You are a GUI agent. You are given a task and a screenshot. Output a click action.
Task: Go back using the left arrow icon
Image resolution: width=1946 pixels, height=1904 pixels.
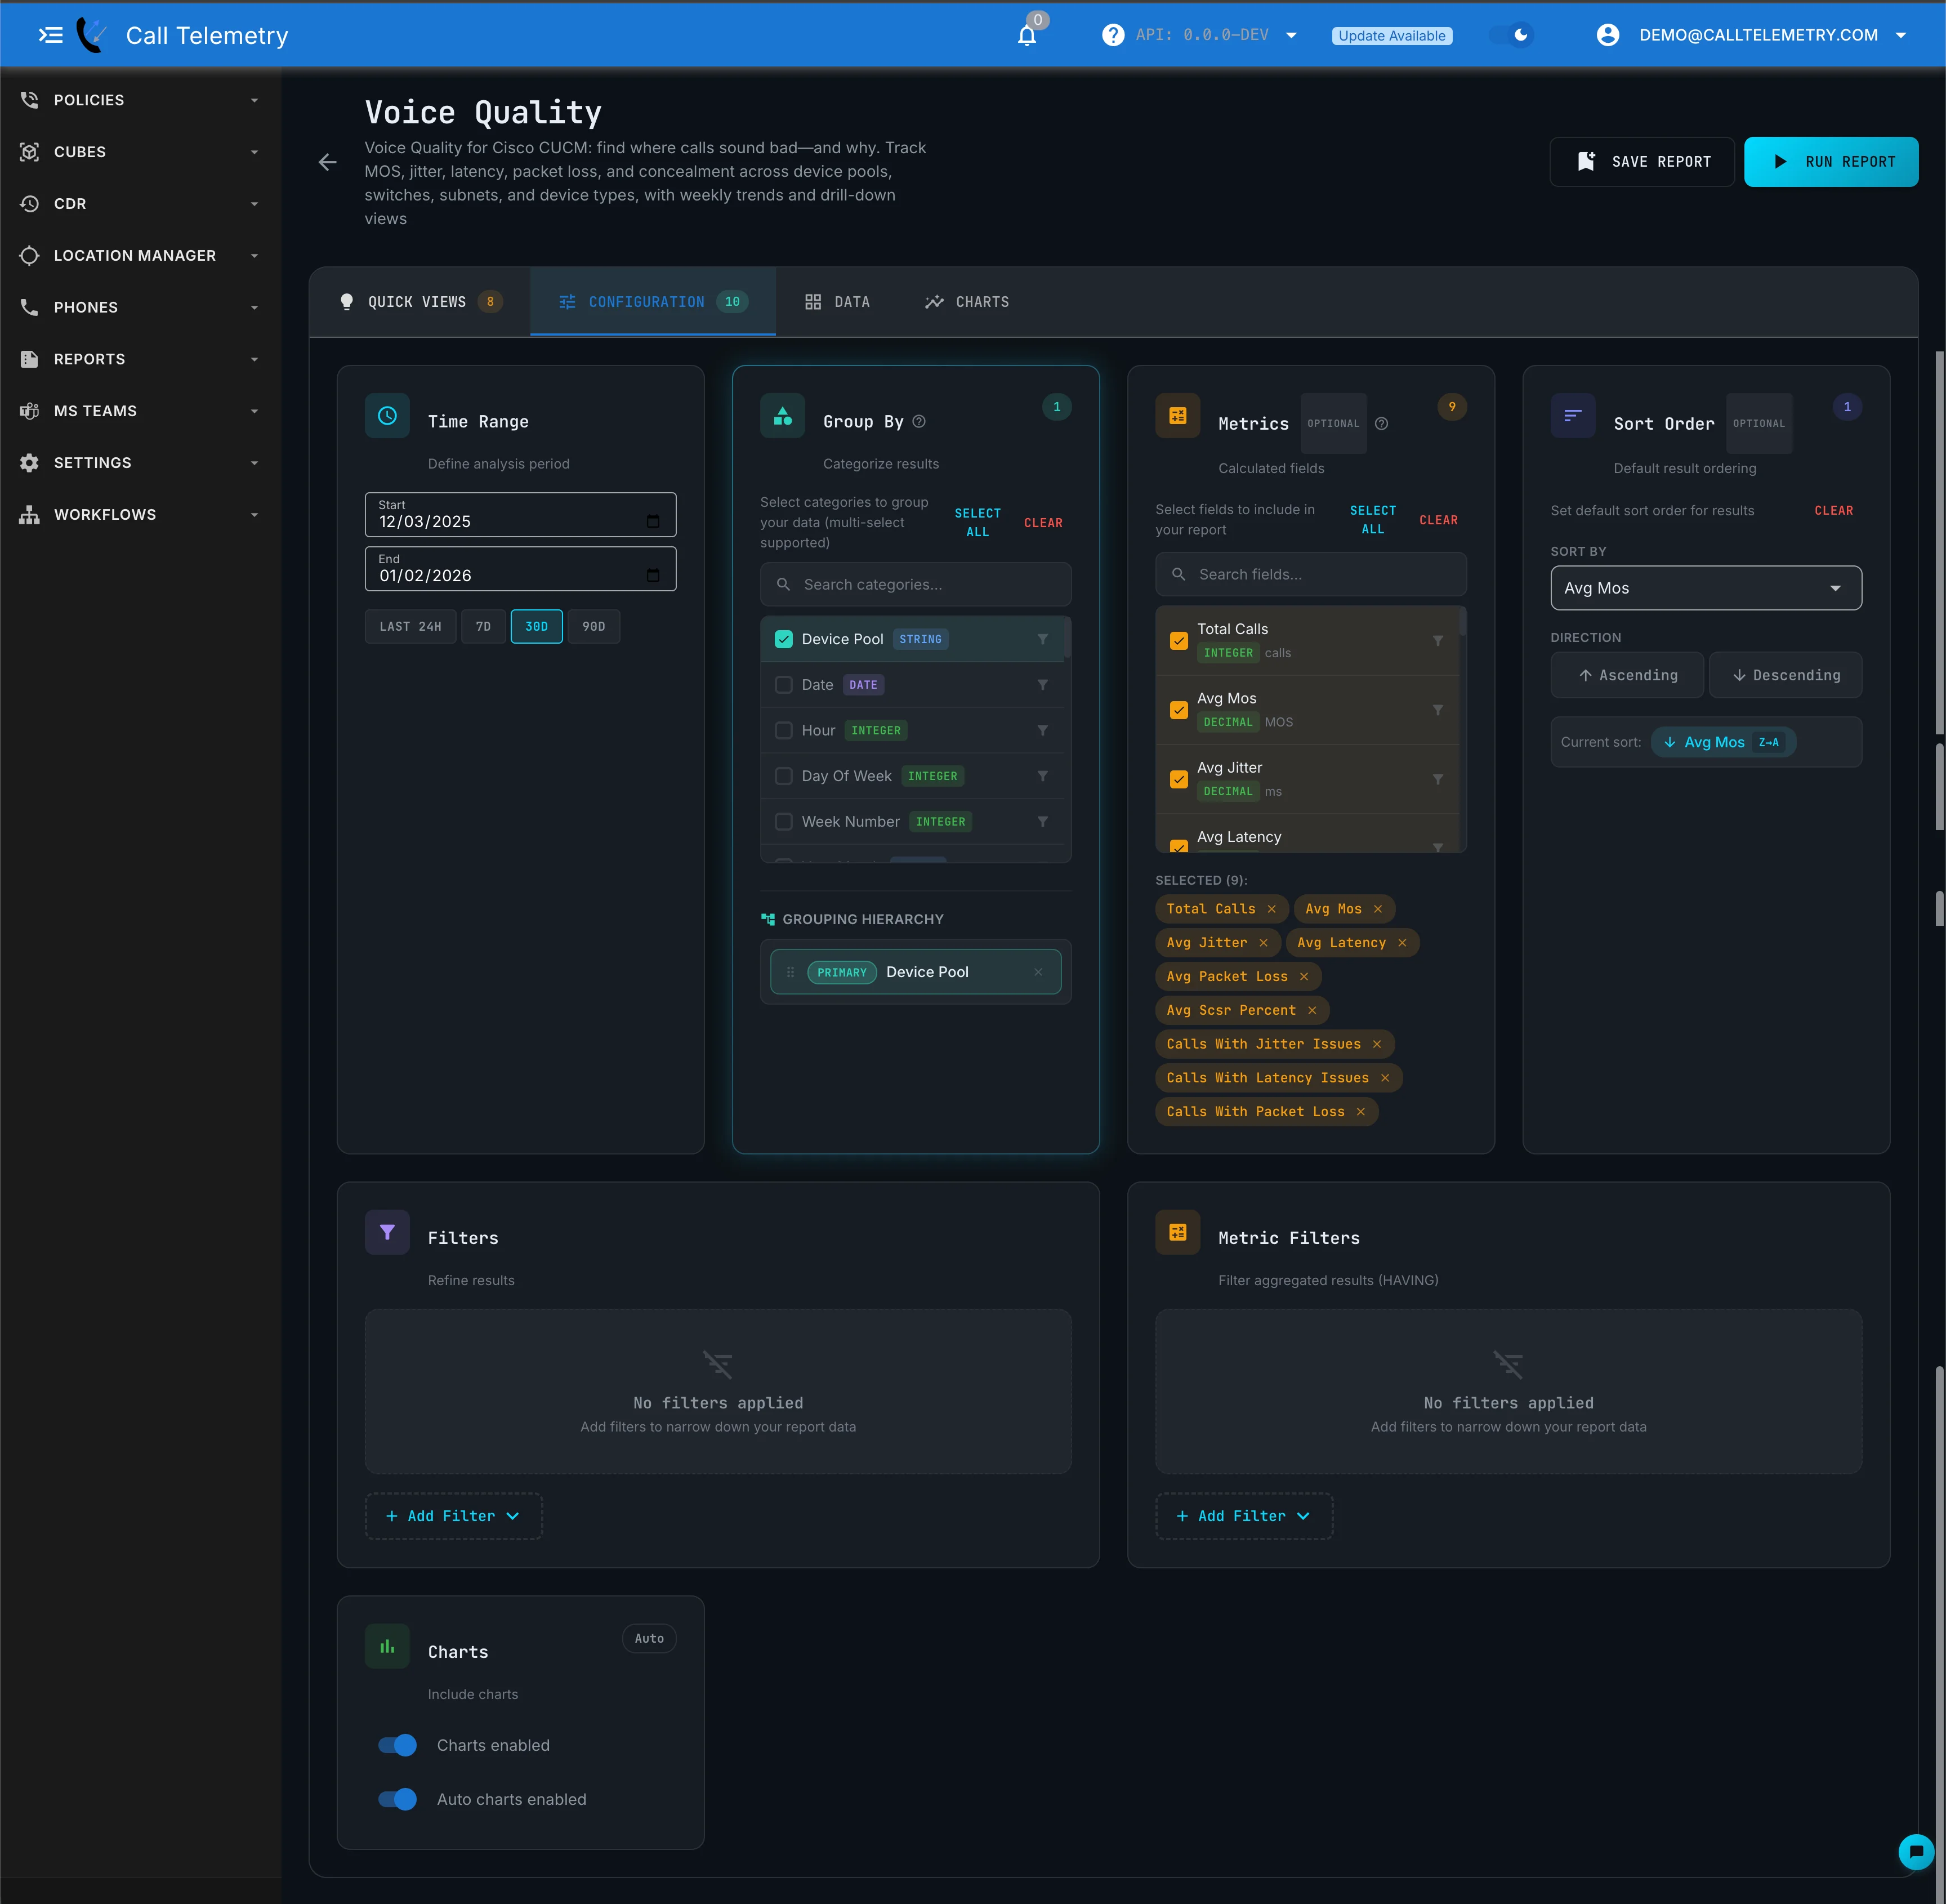click(327, 162)
